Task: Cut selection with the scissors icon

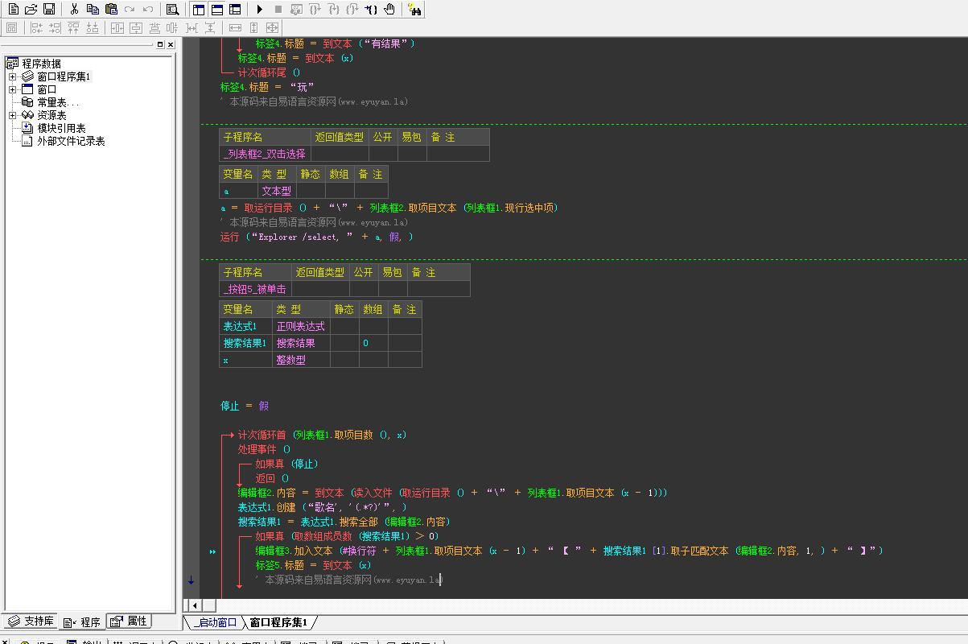Action: (74, 10)
